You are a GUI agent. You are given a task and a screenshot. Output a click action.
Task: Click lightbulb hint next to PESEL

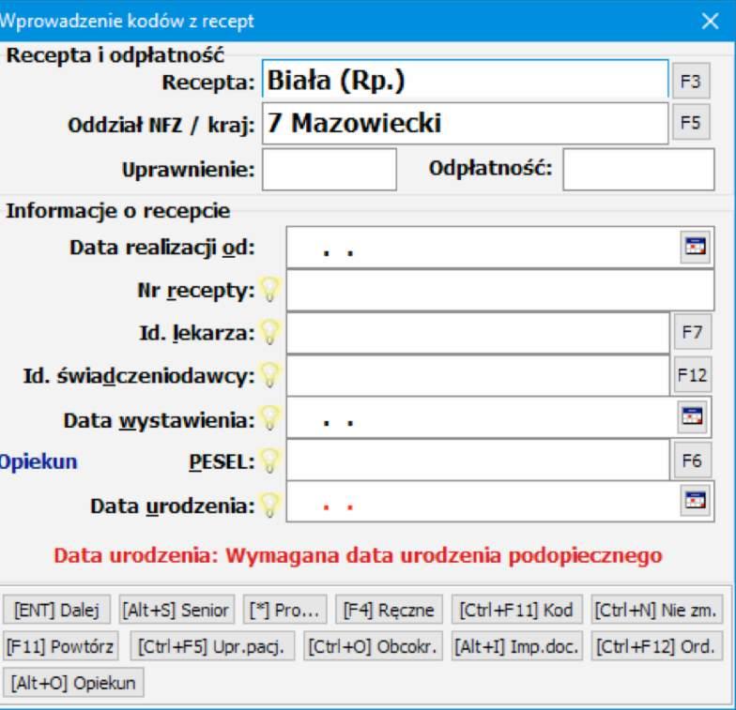tap(270, 460)
